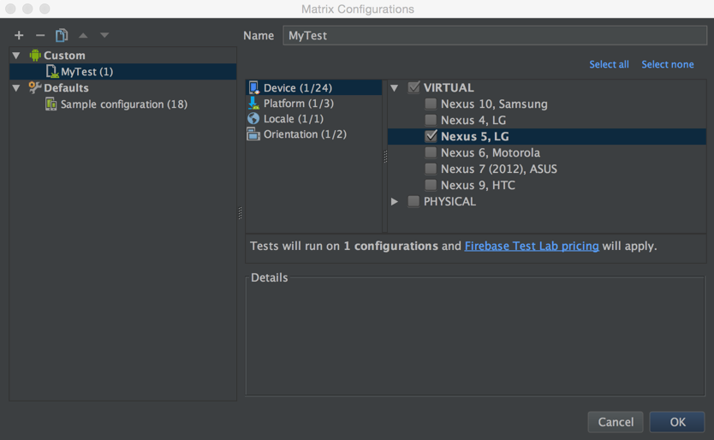
Task: Select the Orientation (1/2) dimension
Action: coord(313,134)
